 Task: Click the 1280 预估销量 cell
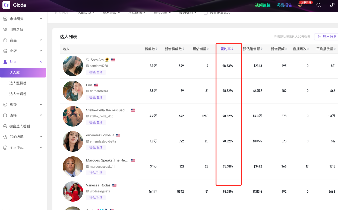tap(205, 116)
